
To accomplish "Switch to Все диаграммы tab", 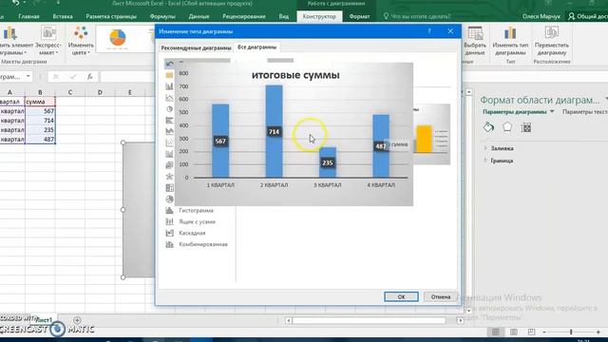I will click(x=256, y=47).
